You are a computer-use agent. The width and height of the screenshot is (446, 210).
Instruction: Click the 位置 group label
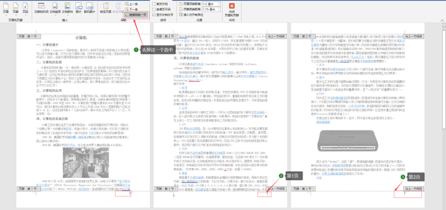(200, 20)
